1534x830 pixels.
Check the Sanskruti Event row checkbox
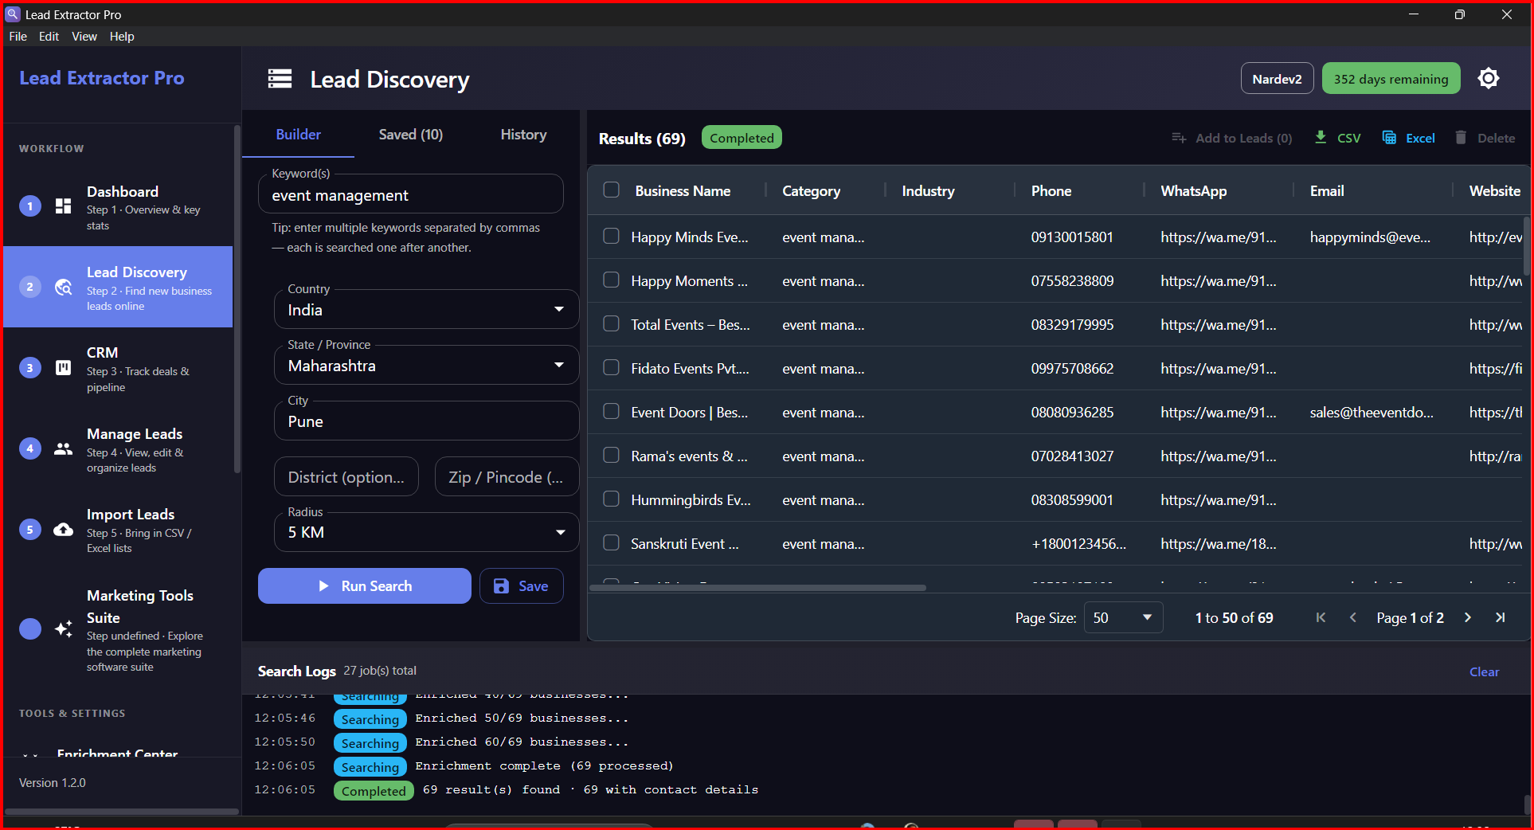pos(611,542)
